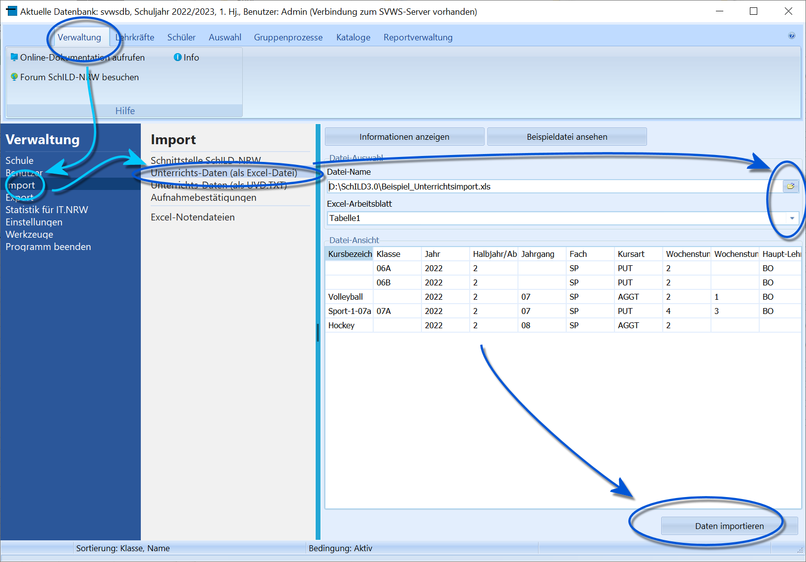The width and height of the screenshot is (806, 562).
Task: Select Aufnahmebestätigungen import option
Action: coord(203,197)
